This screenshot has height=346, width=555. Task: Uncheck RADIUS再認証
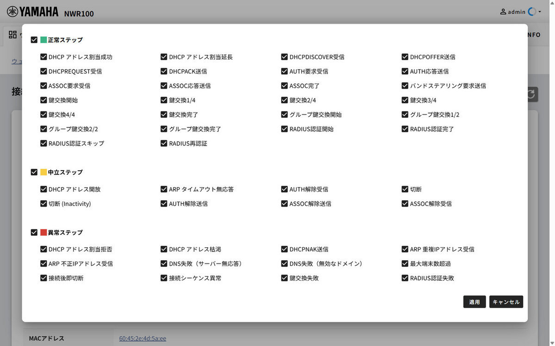tap(164, 143)
